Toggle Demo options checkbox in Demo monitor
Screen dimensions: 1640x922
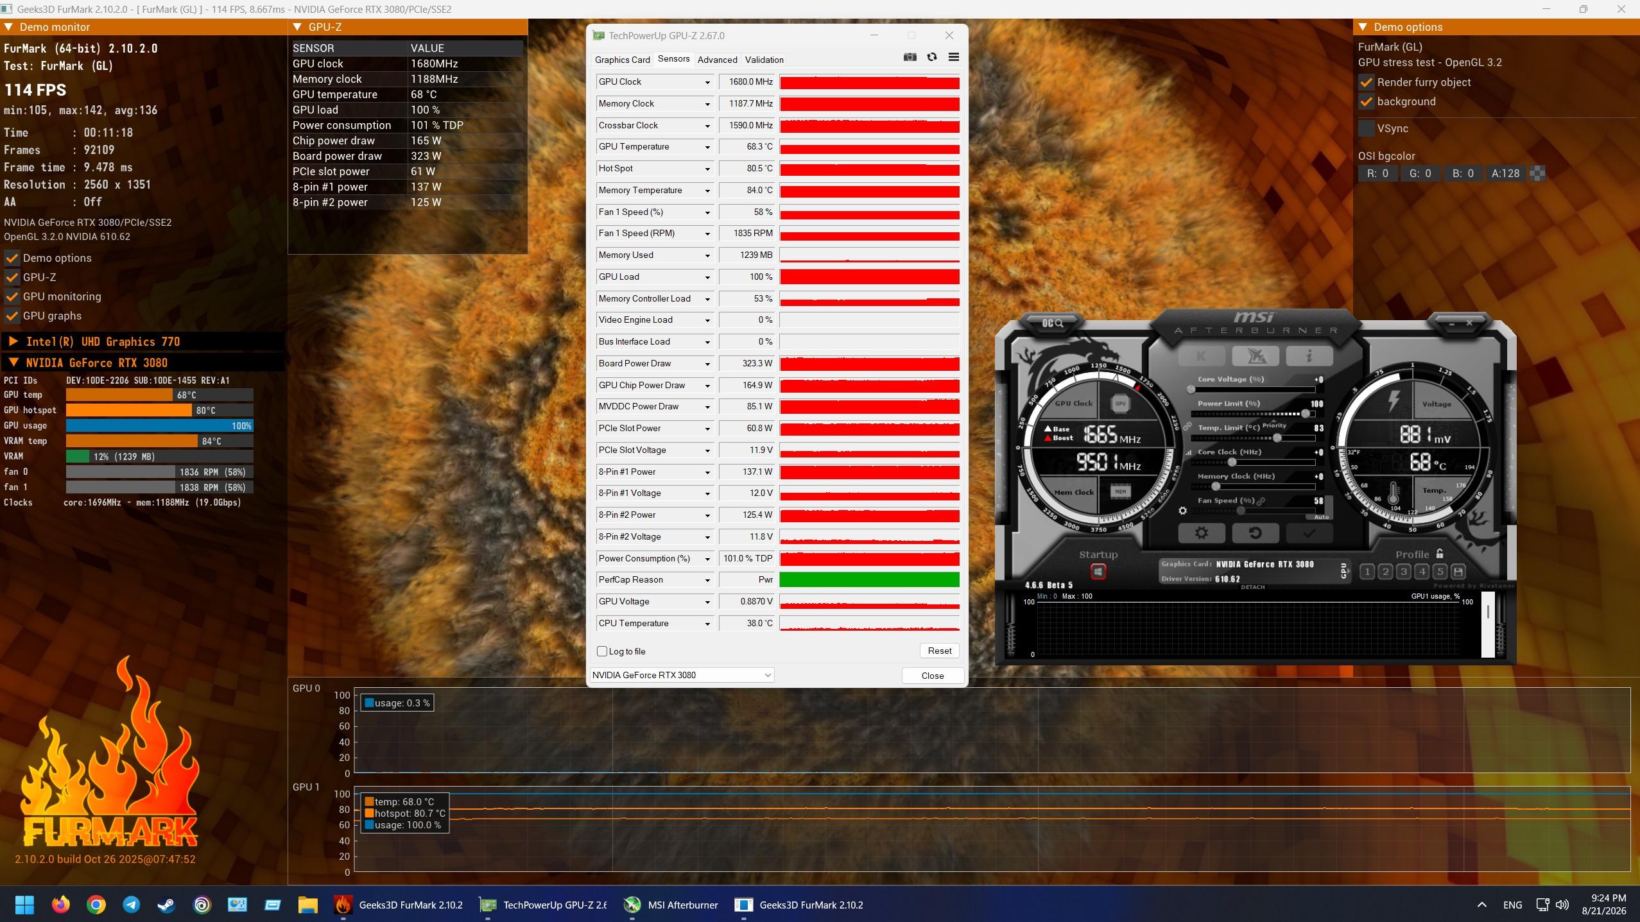tap(12, 258)
